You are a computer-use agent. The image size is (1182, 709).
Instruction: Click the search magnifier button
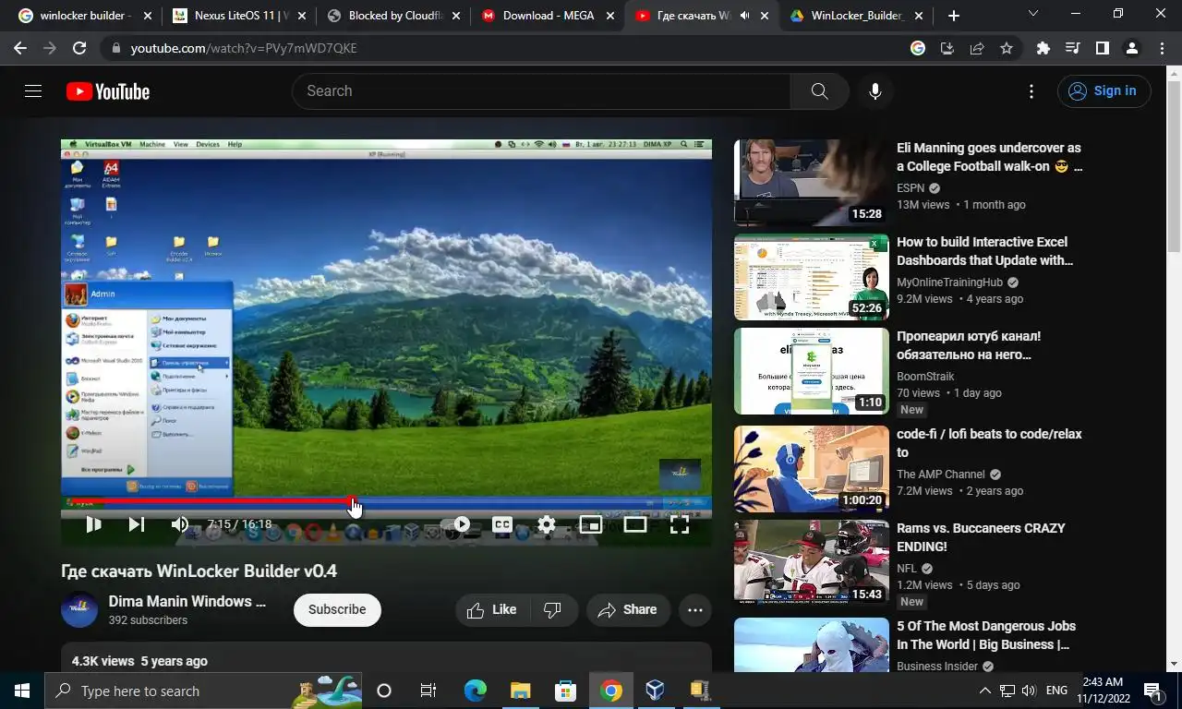[x=819, y=90]
